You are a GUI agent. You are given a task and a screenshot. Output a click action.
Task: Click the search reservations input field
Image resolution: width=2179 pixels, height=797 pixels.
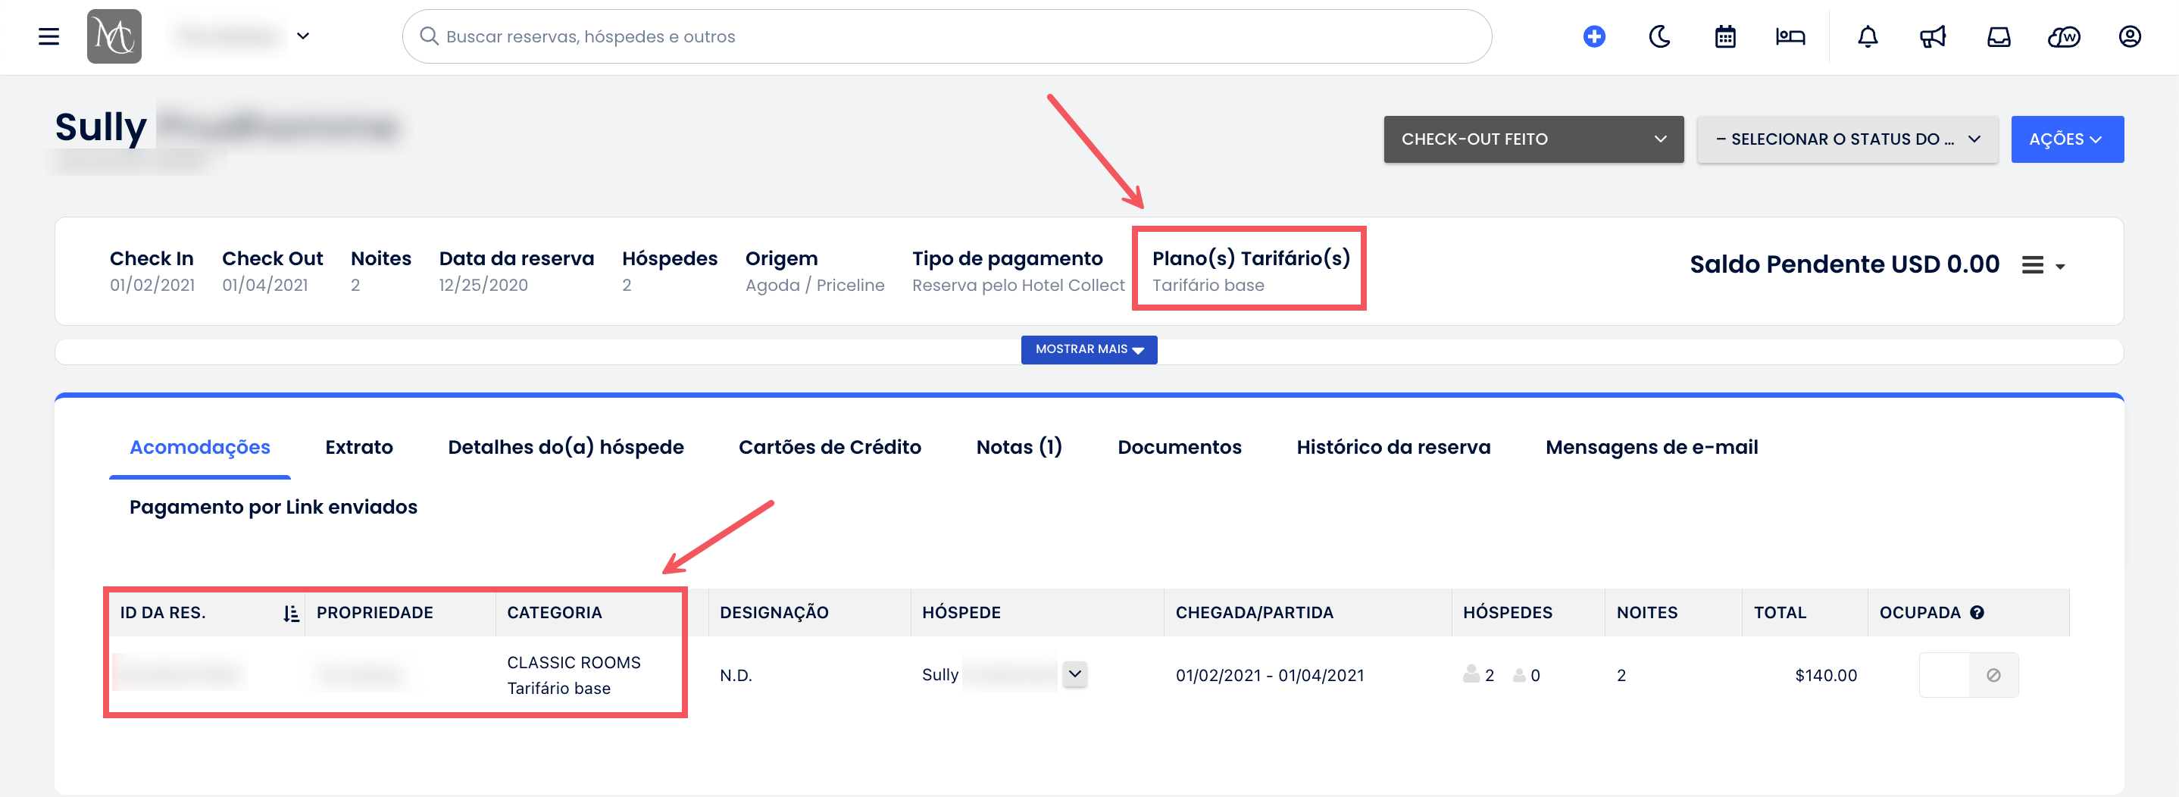946,36
